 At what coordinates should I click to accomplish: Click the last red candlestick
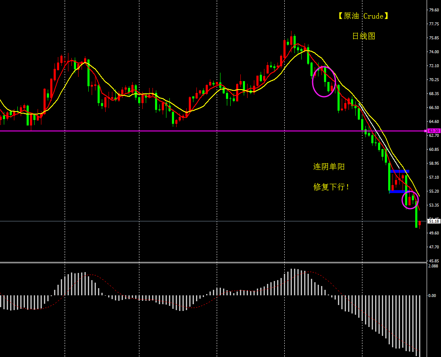(419, 224)
